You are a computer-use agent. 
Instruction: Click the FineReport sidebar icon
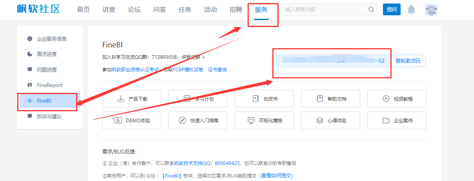pos(30,85)
